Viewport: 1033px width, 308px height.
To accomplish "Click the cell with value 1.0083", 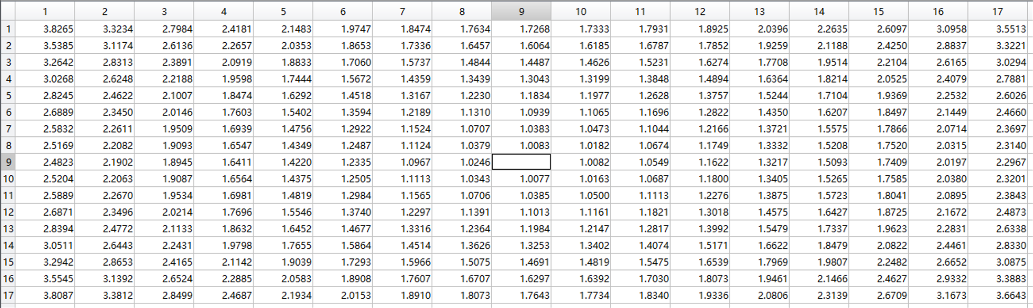I will click(x=521, y=145).
